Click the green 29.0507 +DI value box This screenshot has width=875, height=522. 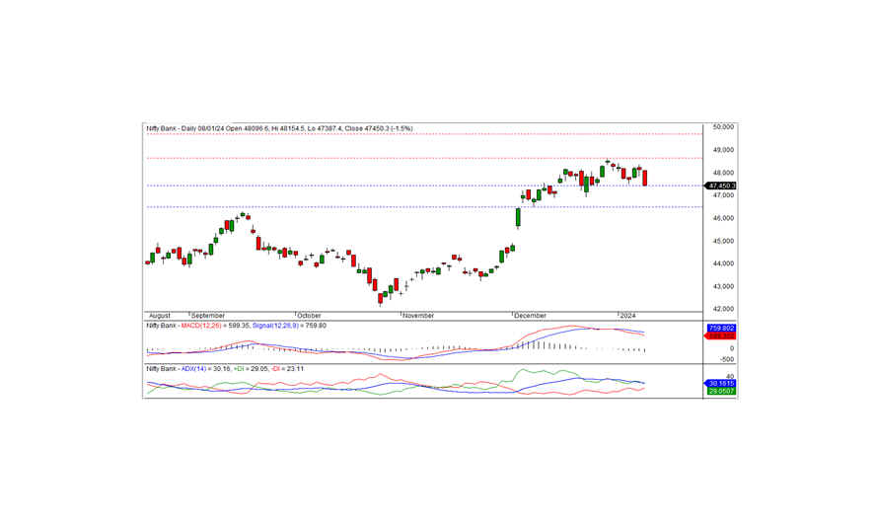pyautogui.click(x=720, y=392)
